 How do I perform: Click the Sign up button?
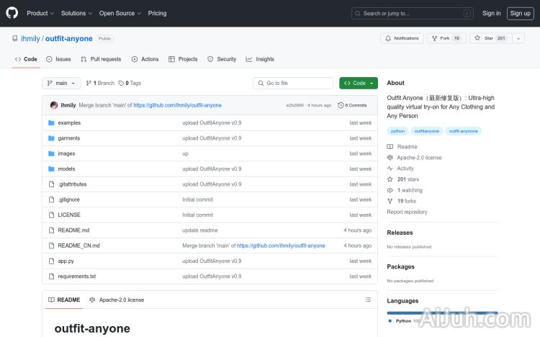point(518,13)
